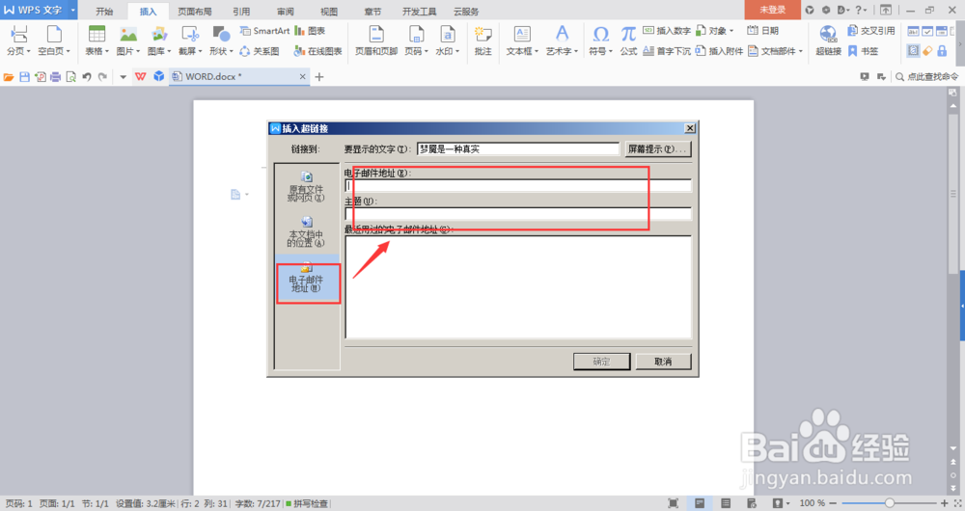965x511 pixels.
Task: Insert a chart (图表)
Action: pyautogui.click(x=310, y=31)
